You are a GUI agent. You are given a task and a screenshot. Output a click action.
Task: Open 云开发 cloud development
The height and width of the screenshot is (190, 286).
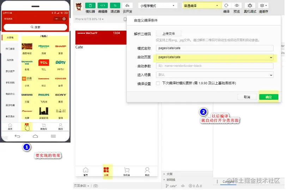pyautogui.click(x=127, y=6)
